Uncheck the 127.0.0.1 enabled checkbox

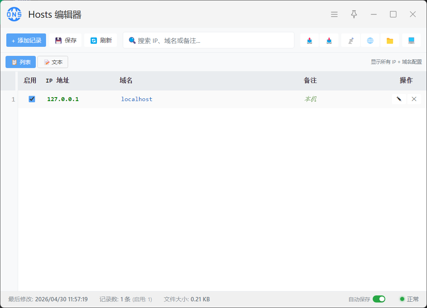[x=32, y=99]
